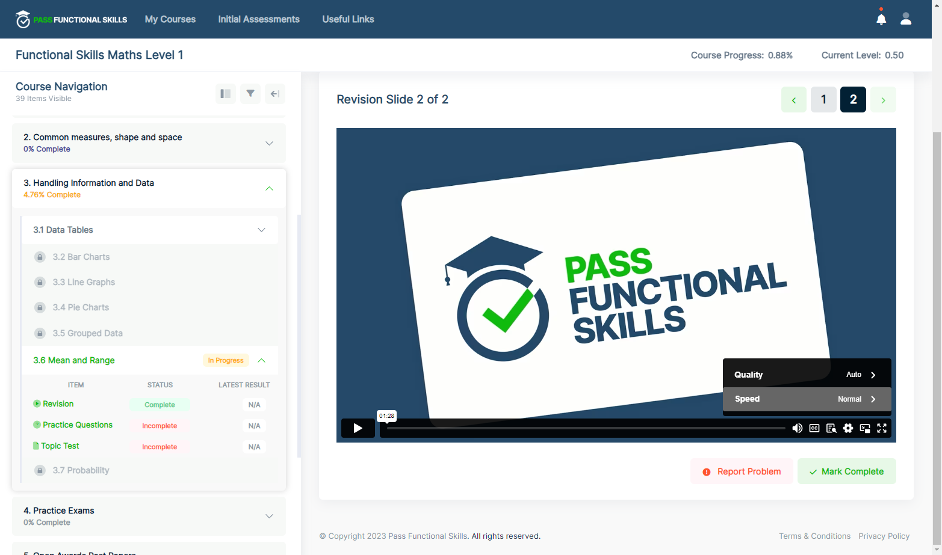
Task: Expand section 4 Practice Exams
Action: coord(269,516)
